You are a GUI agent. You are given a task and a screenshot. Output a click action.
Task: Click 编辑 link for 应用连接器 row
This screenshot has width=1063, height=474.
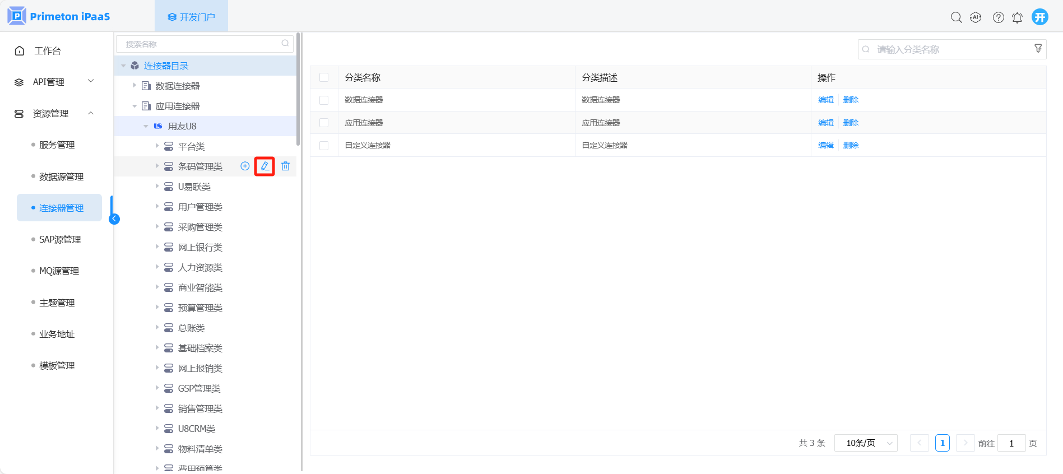coord(825,123)
